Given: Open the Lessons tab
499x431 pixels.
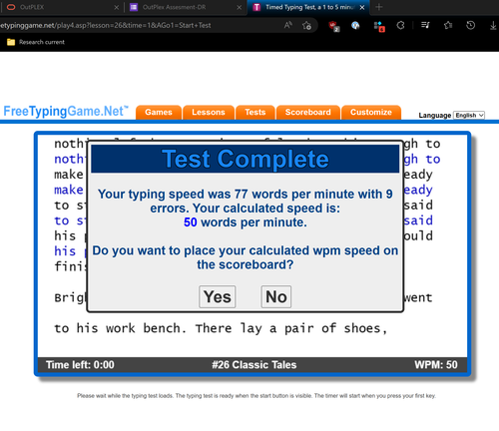Looking at the screenshot, I should click(209, 112).
